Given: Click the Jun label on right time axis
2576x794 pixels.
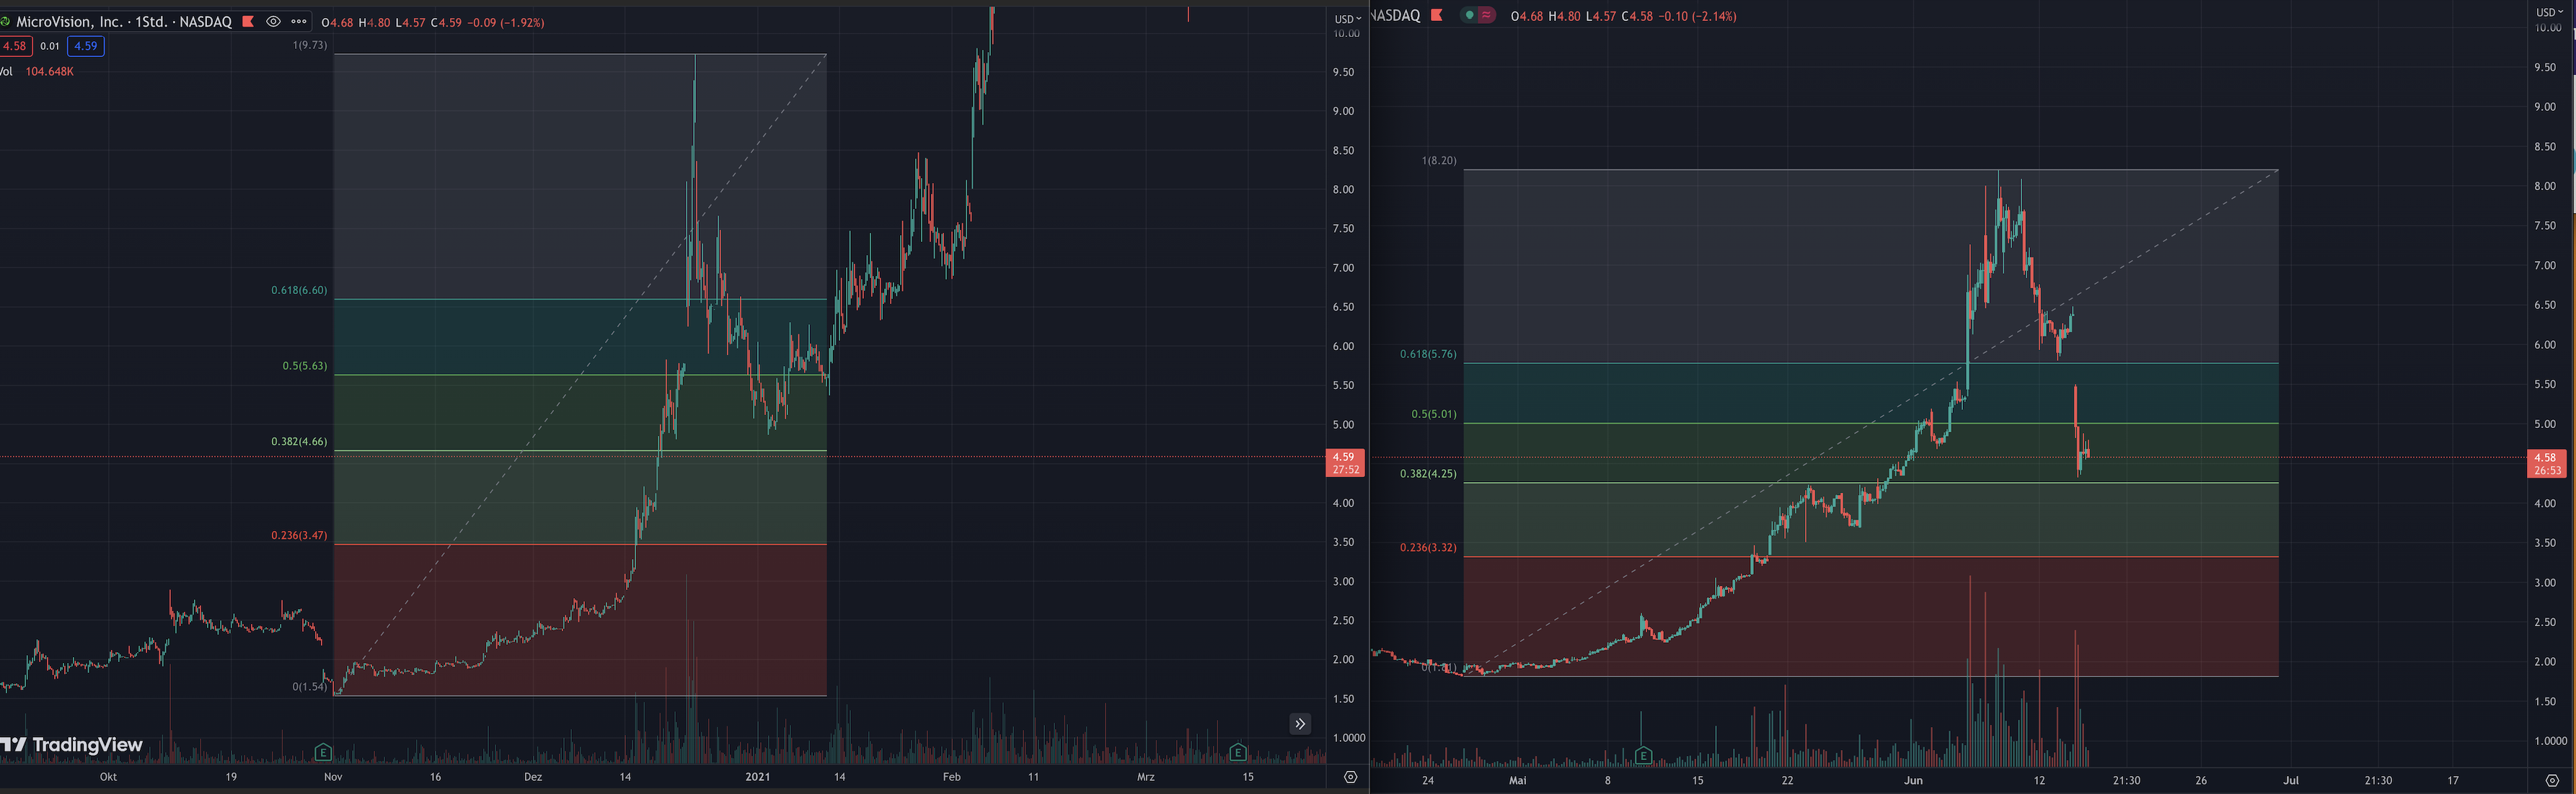Looking at the screenshot, I should [x=1913, y=780].
